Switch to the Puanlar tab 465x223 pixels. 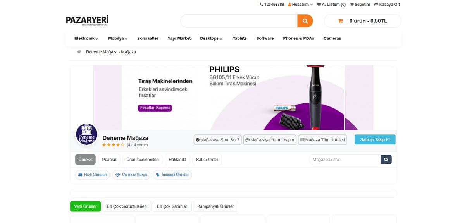click(109, 160)
